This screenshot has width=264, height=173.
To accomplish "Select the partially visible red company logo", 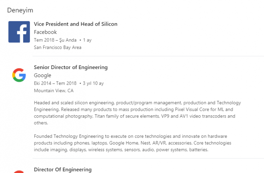I will click(19, 172).
